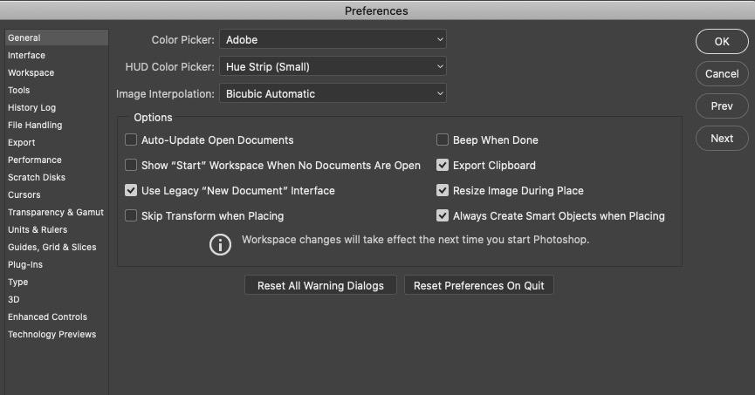Enable Auto-Update Open Documents checkbox
Viewport: 755px width, 395px height.
(131, 140)
